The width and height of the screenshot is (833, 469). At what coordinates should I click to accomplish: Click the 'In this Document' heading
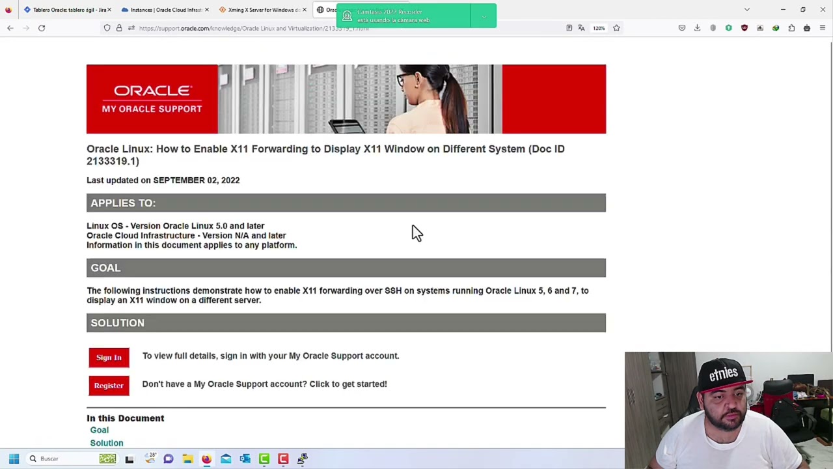pyautogui.click(x=126, y=418)
